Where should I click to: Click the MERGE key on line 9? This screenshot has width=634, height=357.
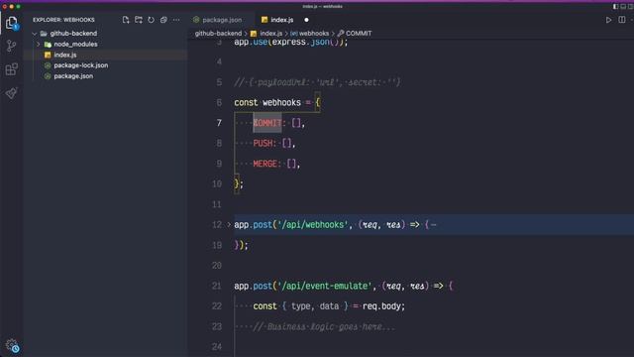click(264, 164)
